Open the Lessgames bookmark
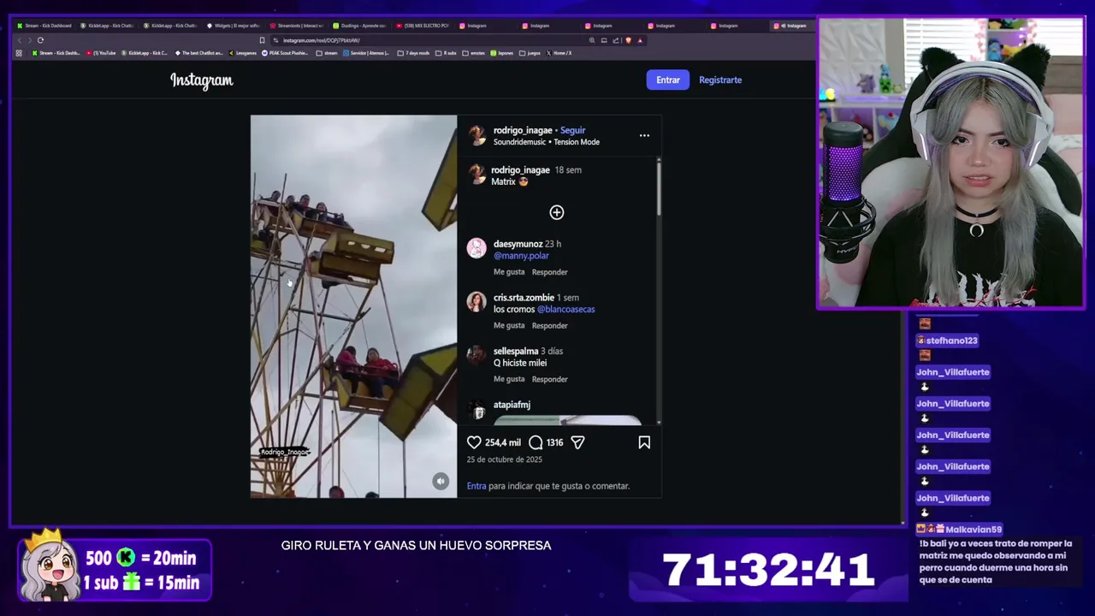Viewport: 1095px width, 616px height. 242,53
